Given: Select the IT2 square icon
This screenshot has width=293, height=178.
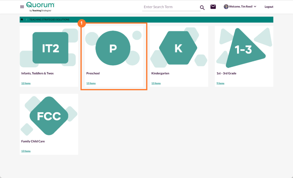Looking at the screenshot, I should point(50,47).
